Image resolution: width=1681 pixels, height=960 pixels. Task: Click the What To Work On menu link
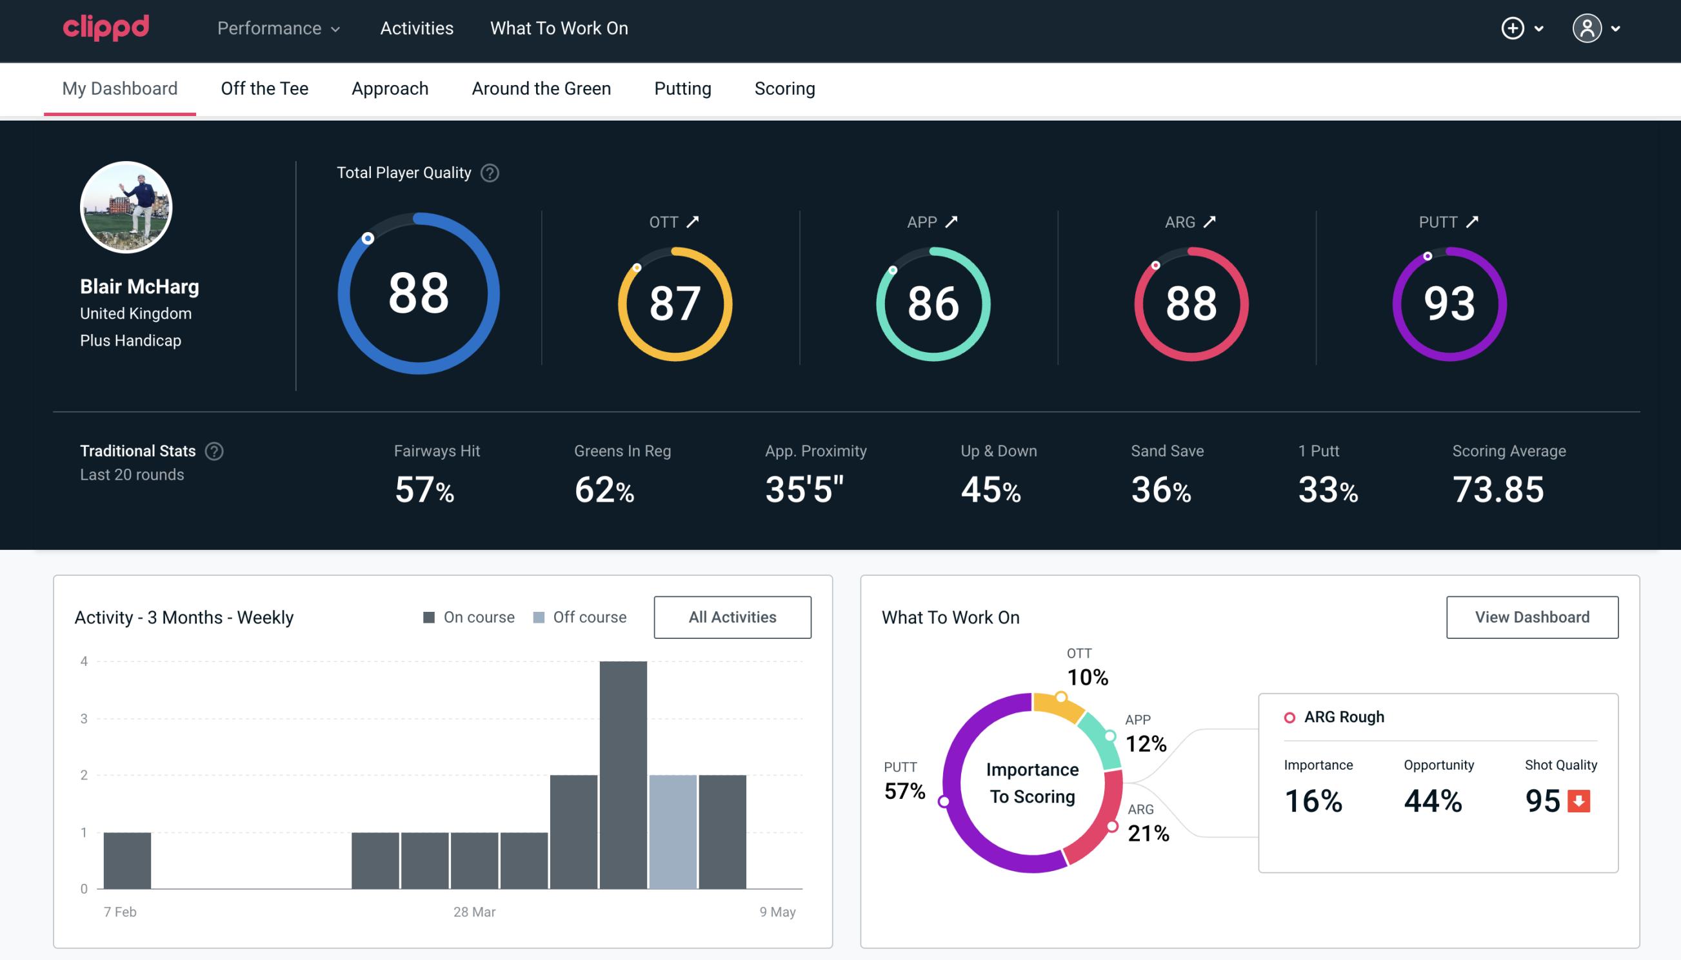point(559,28)
